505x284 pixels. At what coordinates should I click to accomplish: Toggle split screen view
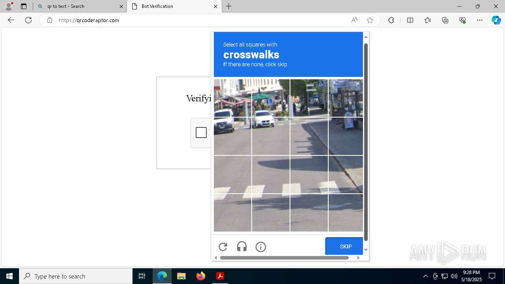pyautogui.click(x=410, y=20)
